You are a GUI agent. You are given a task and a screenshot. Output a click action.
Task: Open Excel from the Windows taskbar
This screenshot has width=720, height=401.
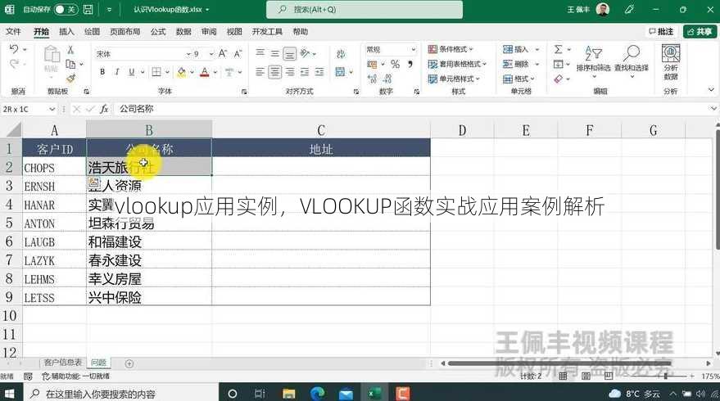pos(374,393)
